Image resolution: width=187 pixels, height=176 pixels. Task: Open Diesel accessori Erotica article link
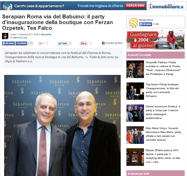click(163, 112)
